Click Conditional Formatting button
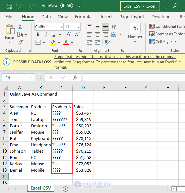This screenshot has width=185, height=193. [x=167, y=26]
